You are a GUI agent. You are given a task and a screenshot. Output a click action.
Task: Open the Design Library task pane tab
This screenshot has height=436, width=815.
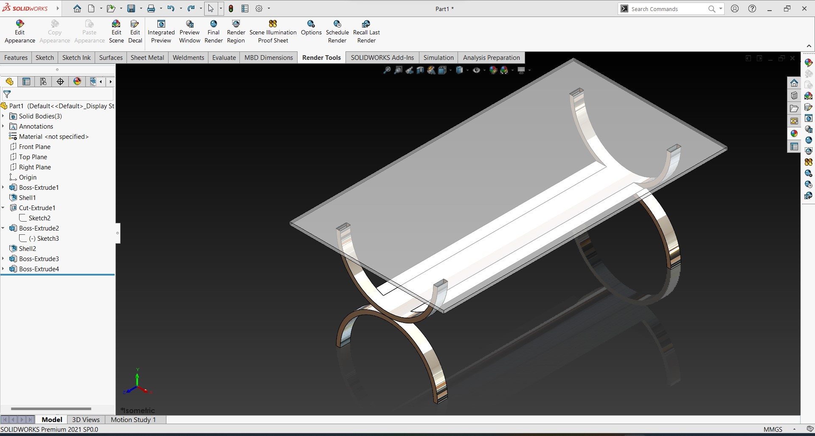pos(794,96)
